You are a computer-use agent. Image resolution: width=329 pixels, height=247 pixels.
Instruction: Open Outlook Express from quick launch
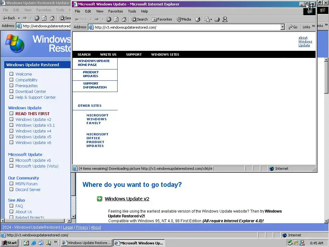pos(41,243)
